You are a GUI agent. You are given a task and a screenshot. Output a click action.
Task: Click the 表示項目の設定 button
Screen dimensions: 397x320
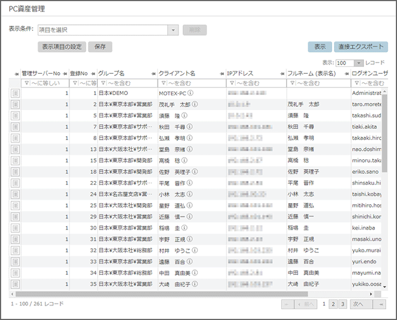(62, 47)
